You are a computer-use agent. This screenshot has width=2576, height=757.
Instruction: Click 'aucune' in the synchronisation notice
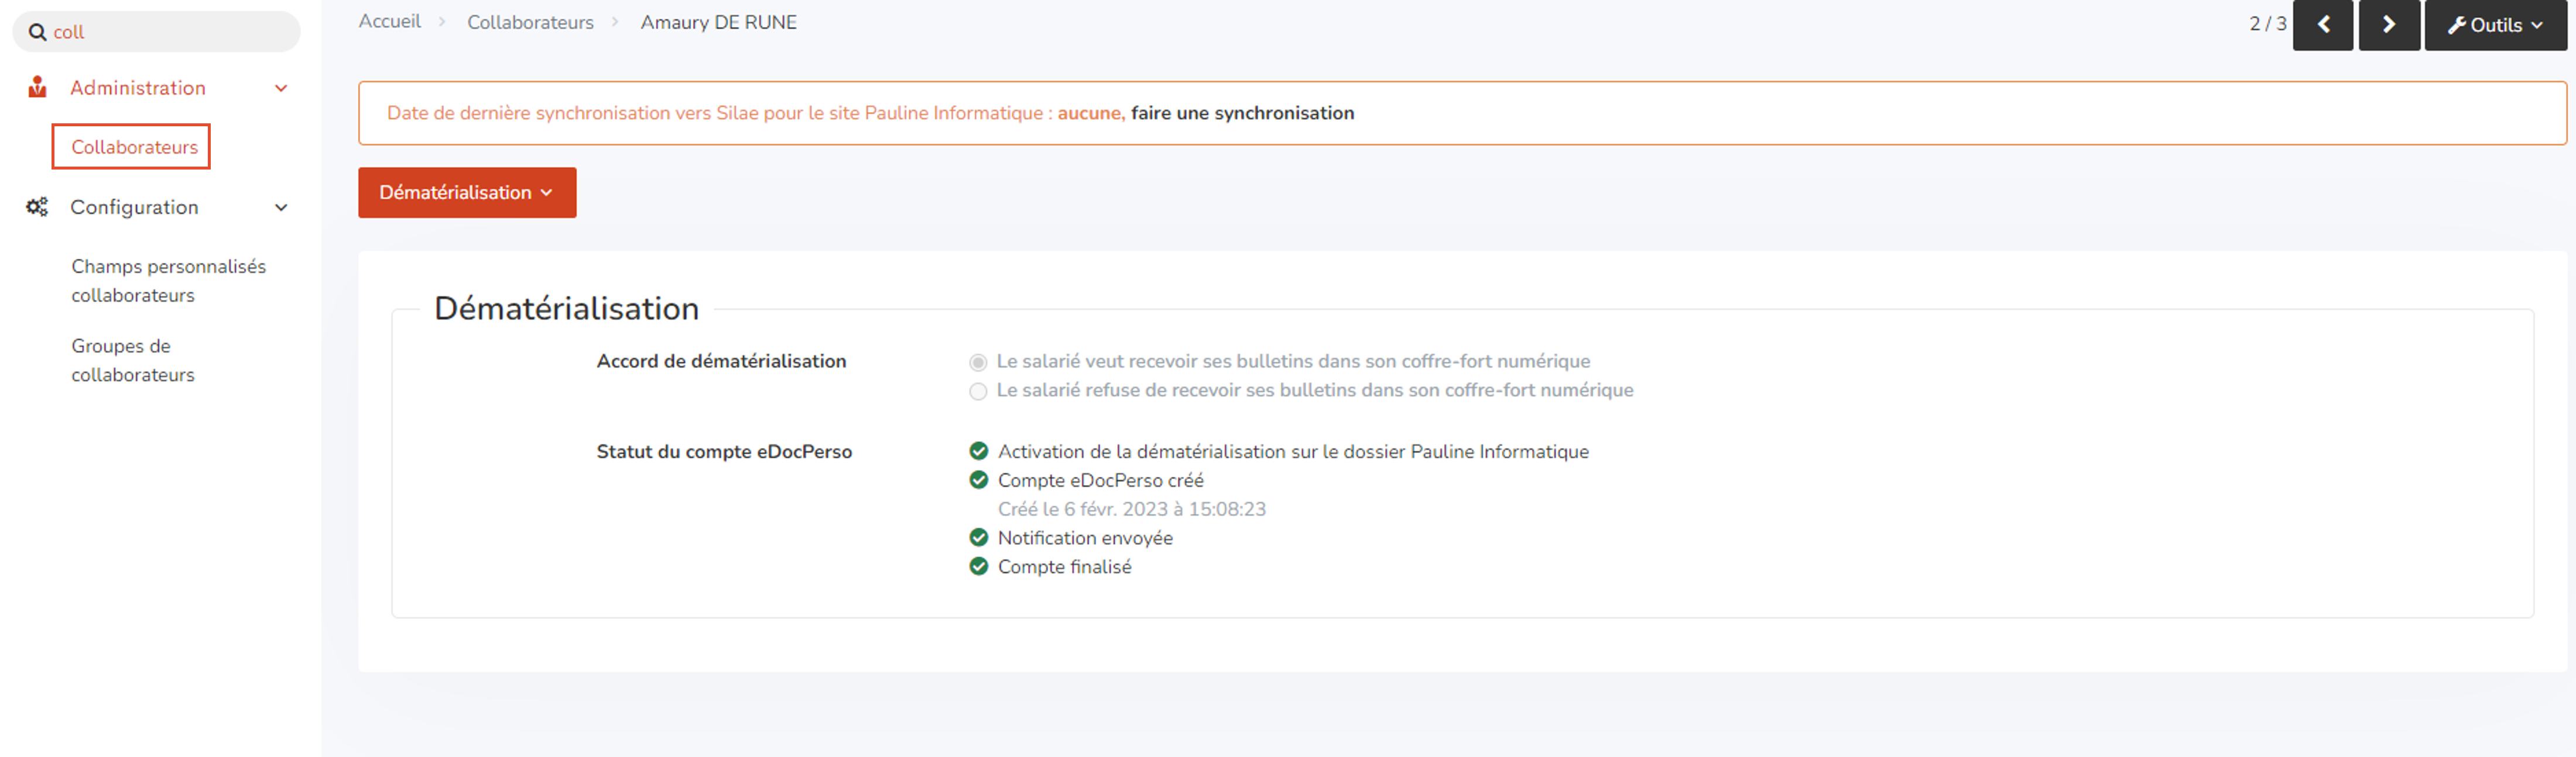tap(1089, 113)
